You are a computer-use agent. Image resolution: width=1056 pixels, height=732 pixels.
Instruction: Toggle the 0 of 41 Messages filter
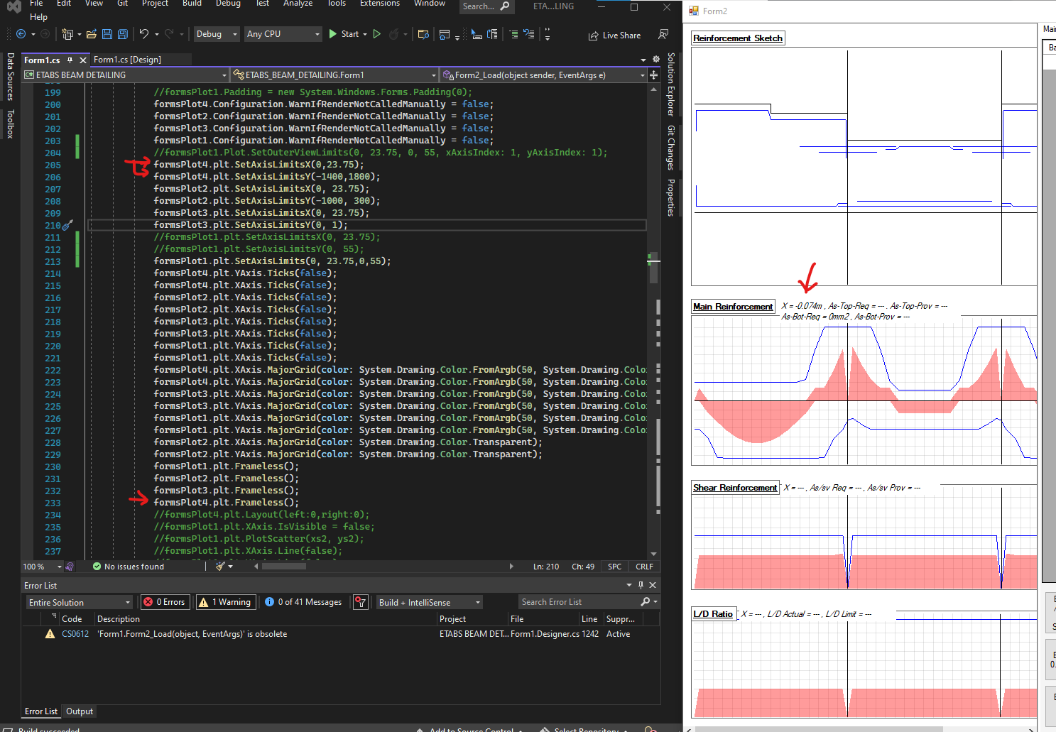click(304, 601)
